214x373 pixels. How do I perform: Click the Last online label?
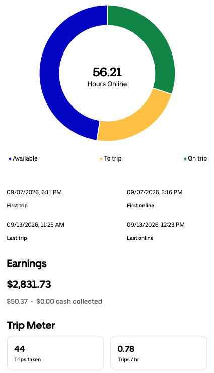(140, 238)
